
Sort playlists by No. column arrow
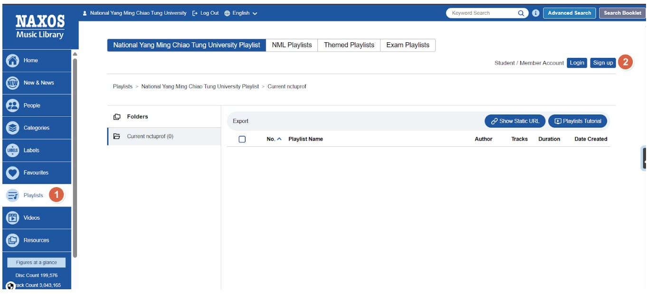[279, 139]
